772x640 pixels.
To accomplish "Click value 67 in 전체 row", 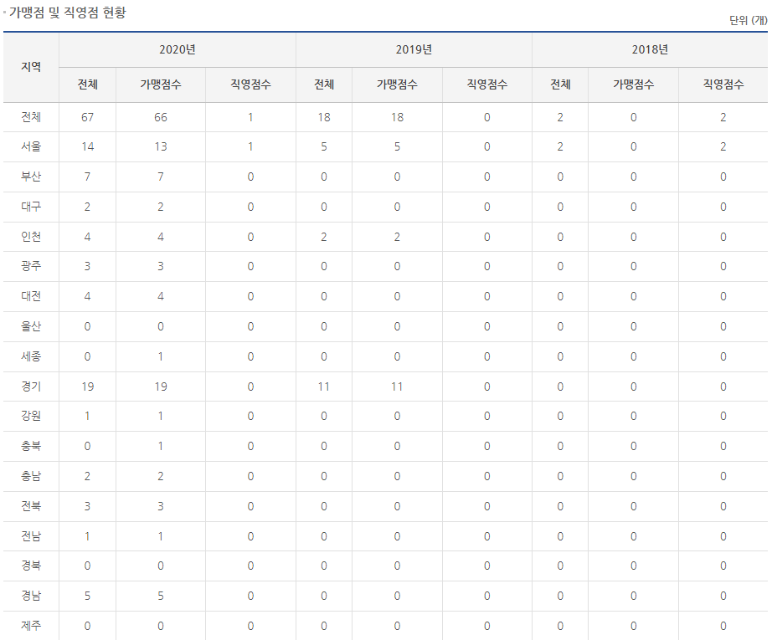I will click(88, 117).
